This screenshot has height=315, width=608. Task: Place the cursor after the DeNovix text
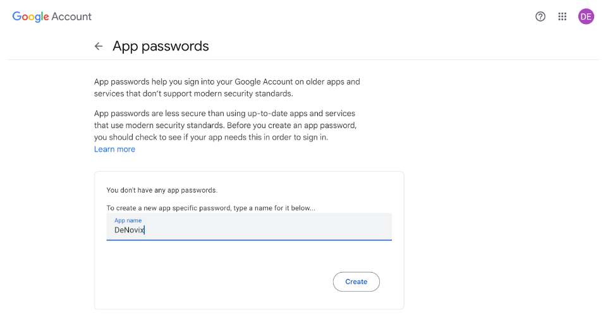(x=145, y=230)
